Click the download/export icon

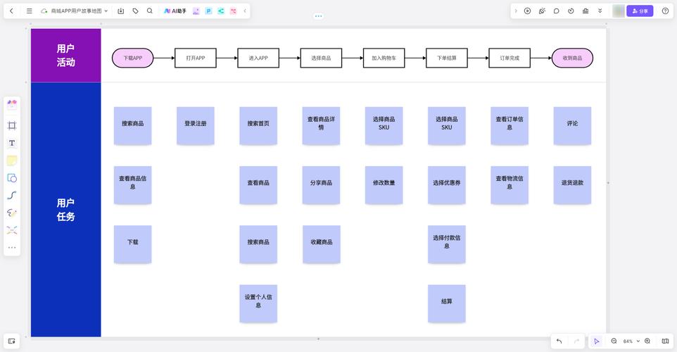point(121,11)
